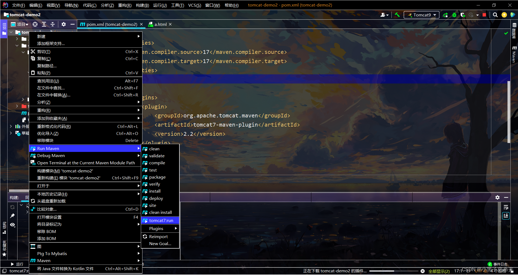Click the rerun sync icon in build panel
This screenshot has height=275, width=518.
point(12,207)
